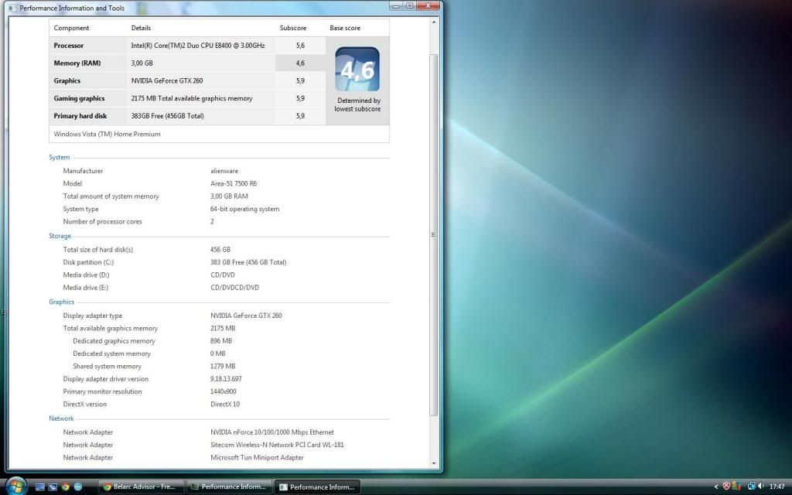Click the 'Display adapter type' label
The width and height of the screenshot is (792, 495).
click(x=93, y=316)
